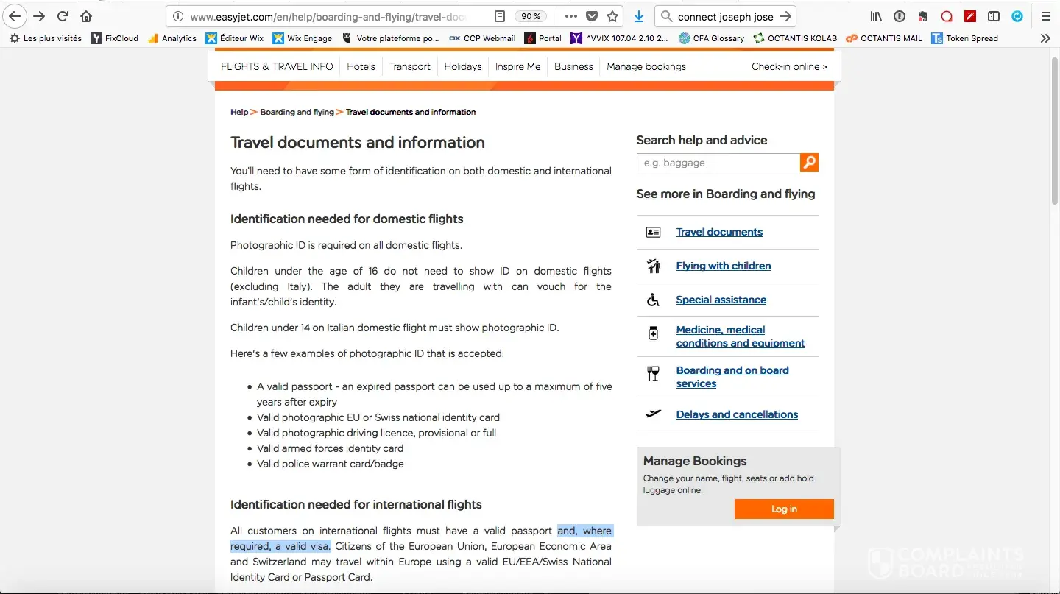Toggle the sidebar view icon

(994, 16)
